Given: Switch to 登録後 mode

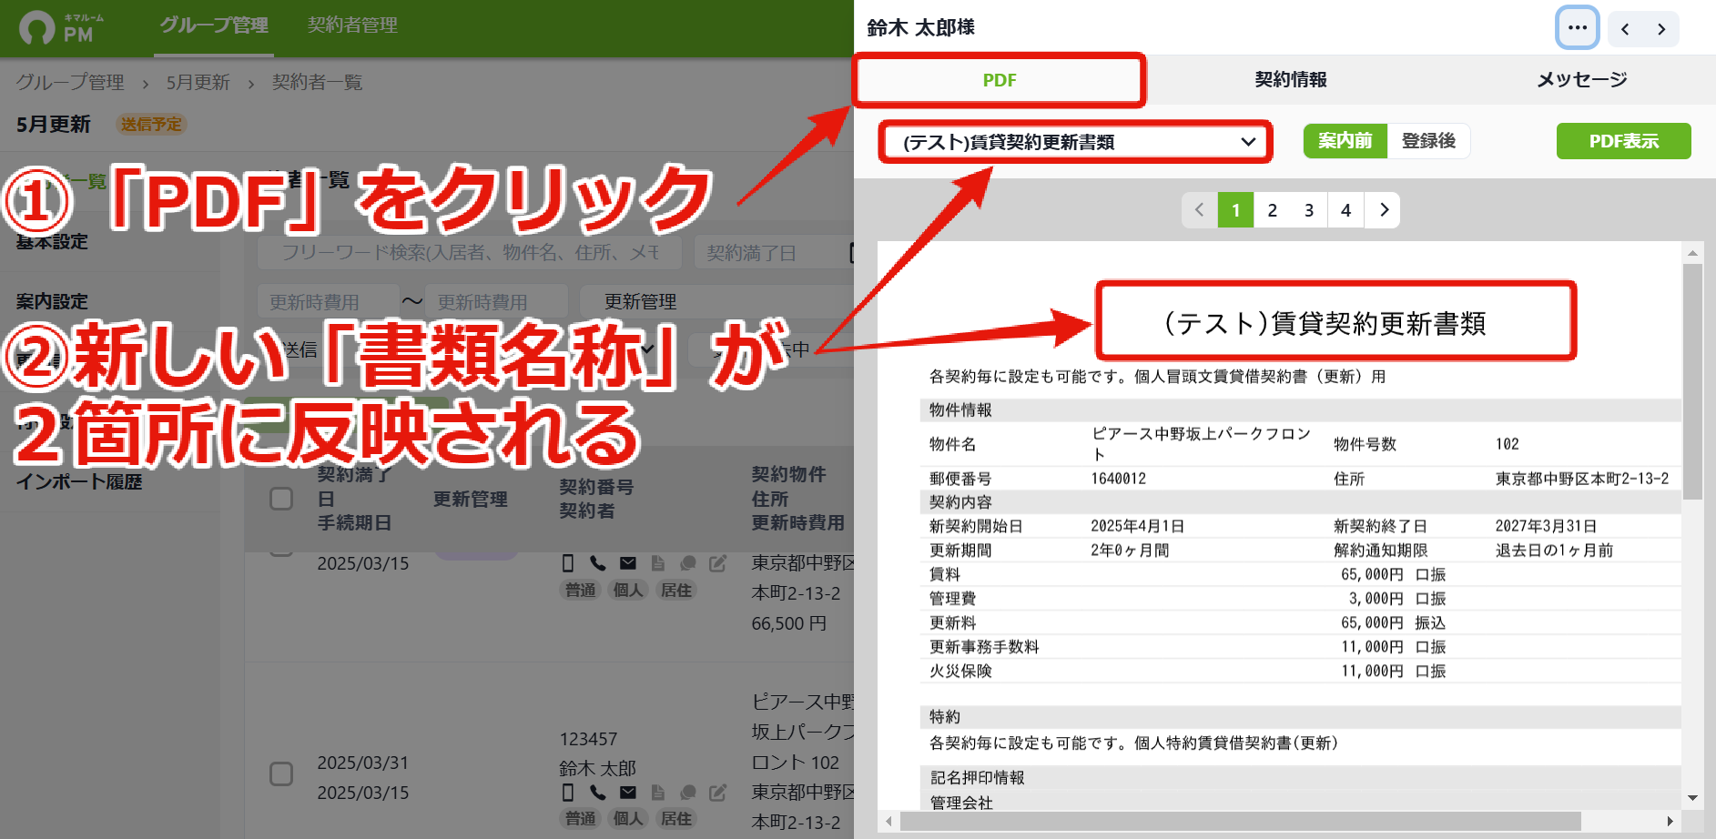Looking at the screenshot, I should pyautogui.click(x=1428, y=141).
